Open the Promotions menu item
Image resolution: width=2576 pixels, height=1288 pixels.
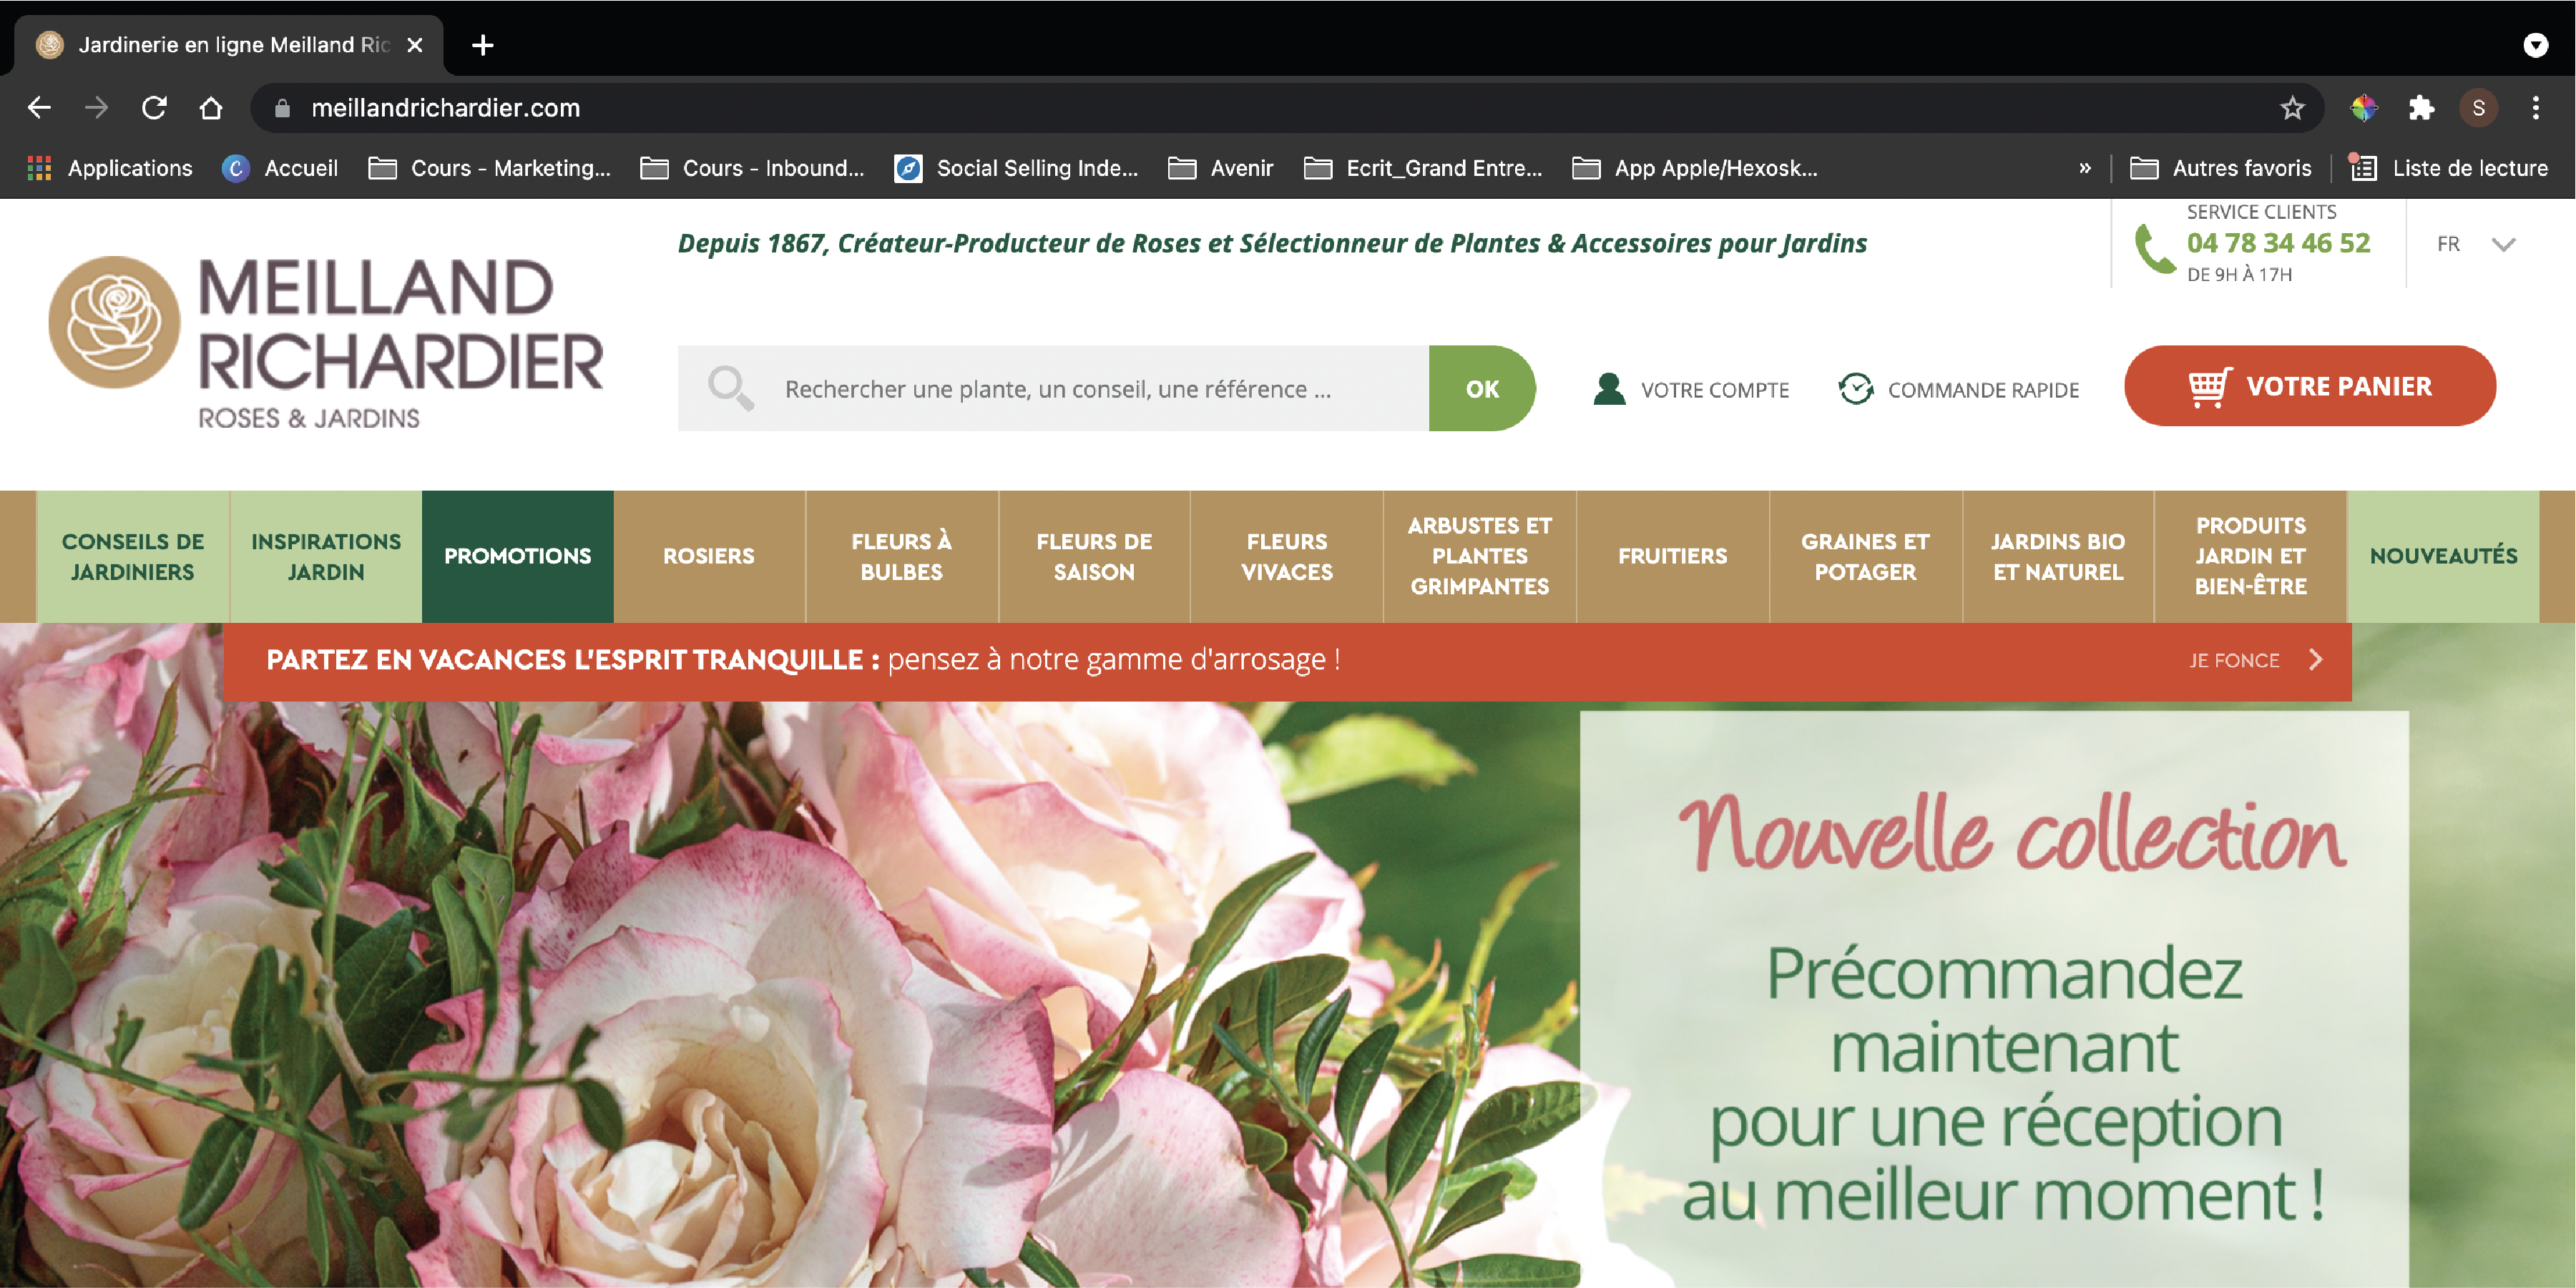[517, 556]
